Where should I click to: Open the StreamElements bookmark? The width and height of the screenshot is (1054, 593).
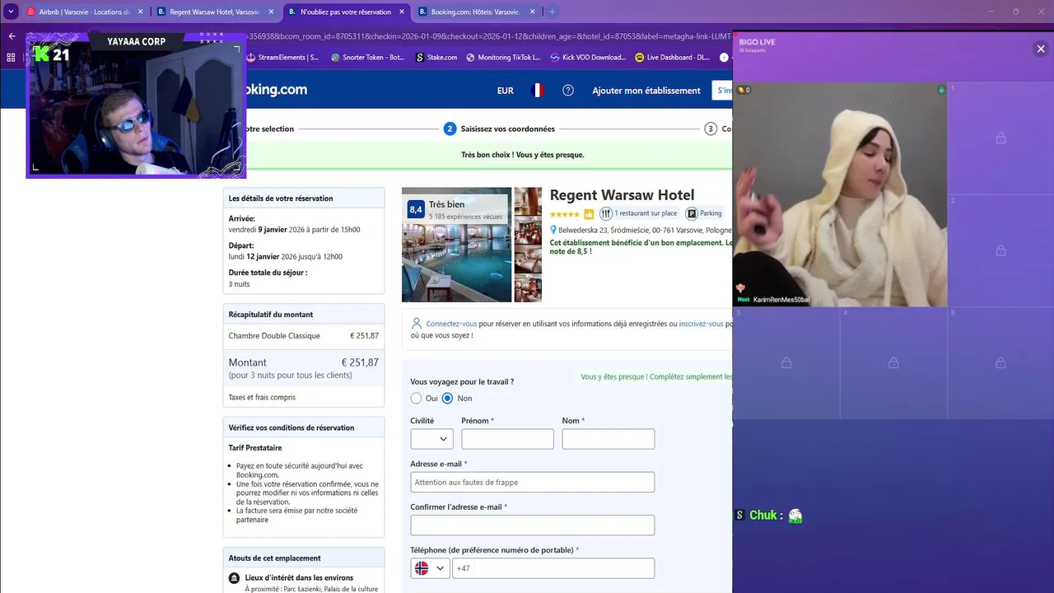[282, 58]
